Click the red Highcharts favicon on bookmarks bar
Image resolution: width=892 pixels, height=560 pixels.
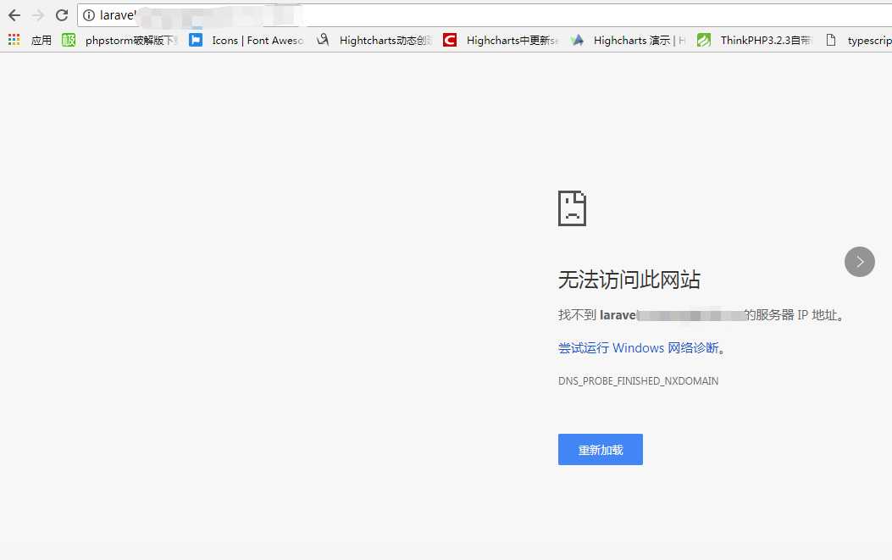pos(450,40)
